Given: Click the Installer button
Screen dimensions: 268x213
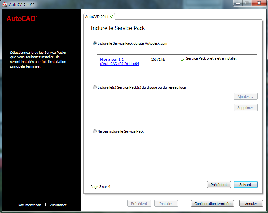Looking at the screenshot, I should (166, 204).
